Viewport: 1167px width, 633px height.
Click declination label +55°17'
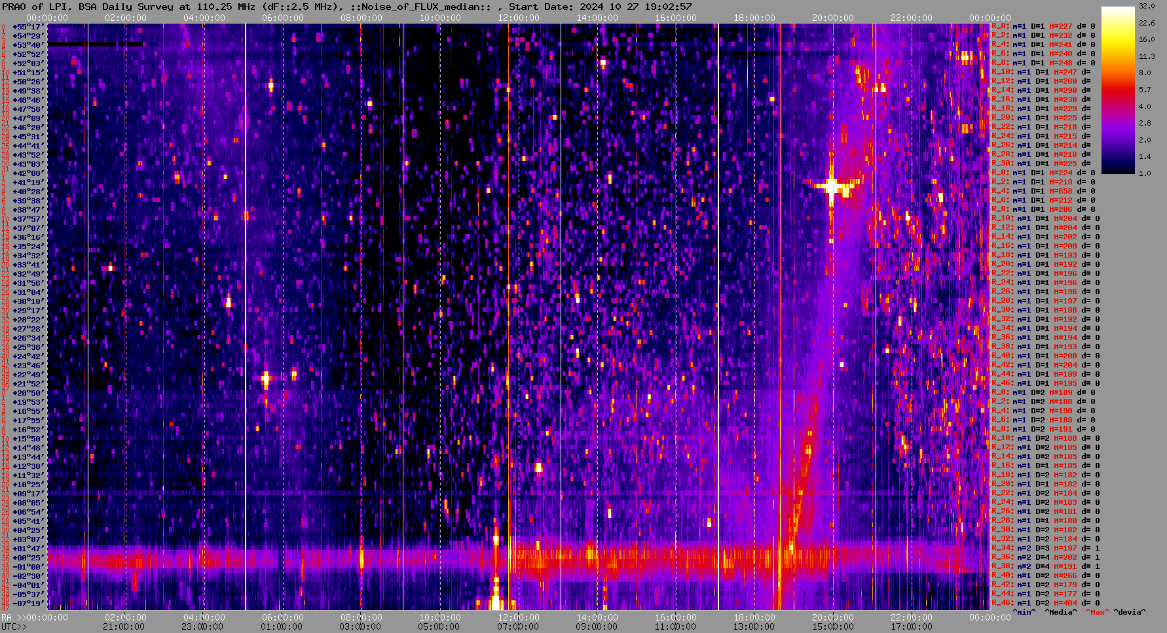pos(28,26)
